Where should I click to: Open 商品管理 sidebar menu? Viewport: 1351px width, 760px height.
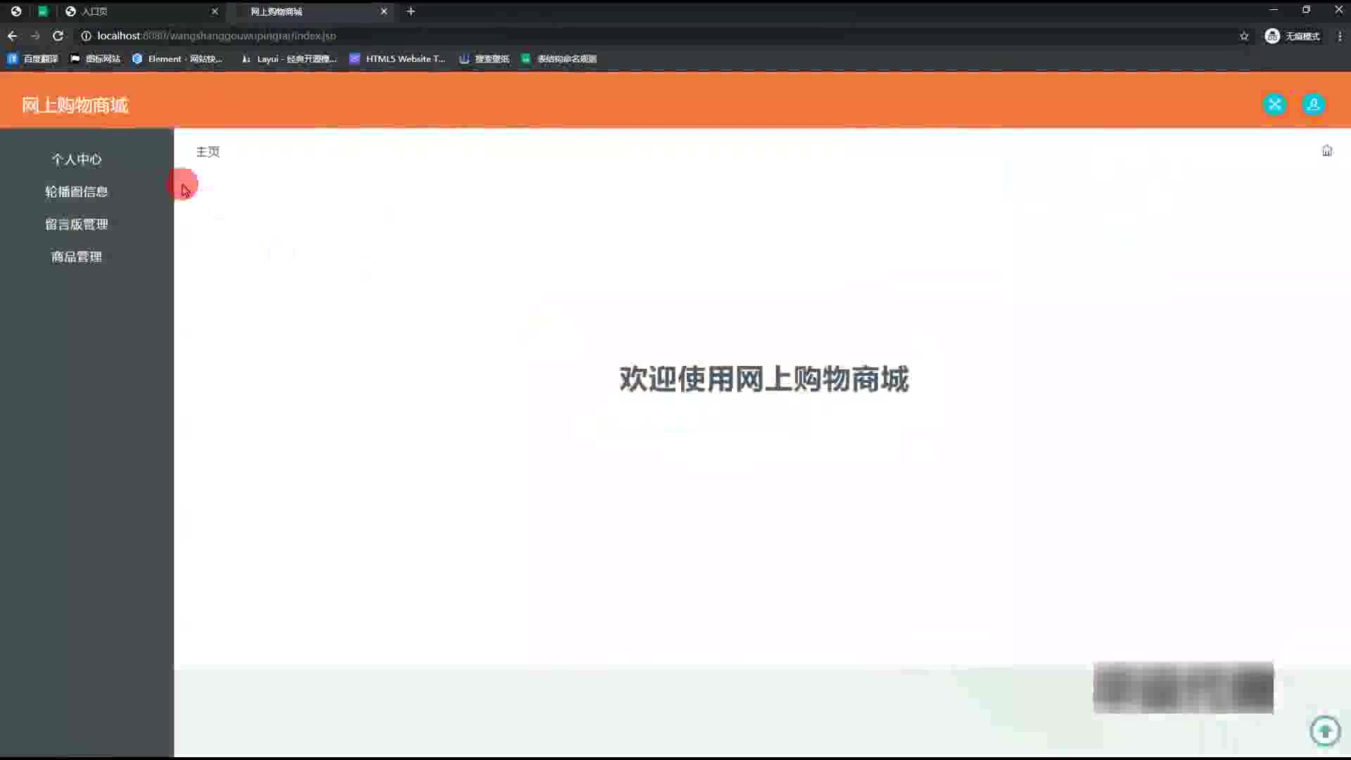tap(76, 257)
